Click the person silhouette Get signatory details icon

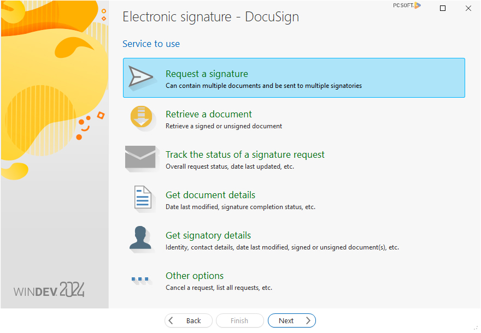140,239
